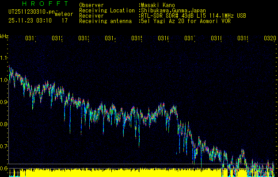Click the yellow signal strength bar graph
Image resolution: width=278 pixels, height=177 pixels.
pos(142,173)
